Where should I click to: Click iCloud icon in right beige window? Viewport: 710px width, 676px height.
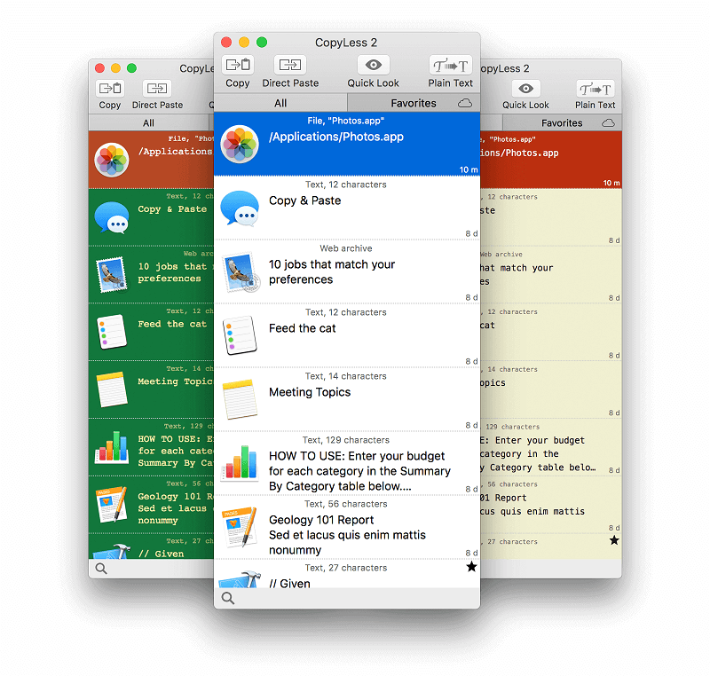point(608,123)
